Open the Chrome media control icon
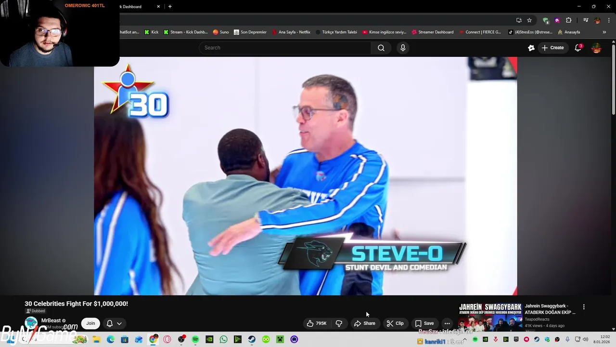Screen dimensions: 616x347 coord(586,20)
